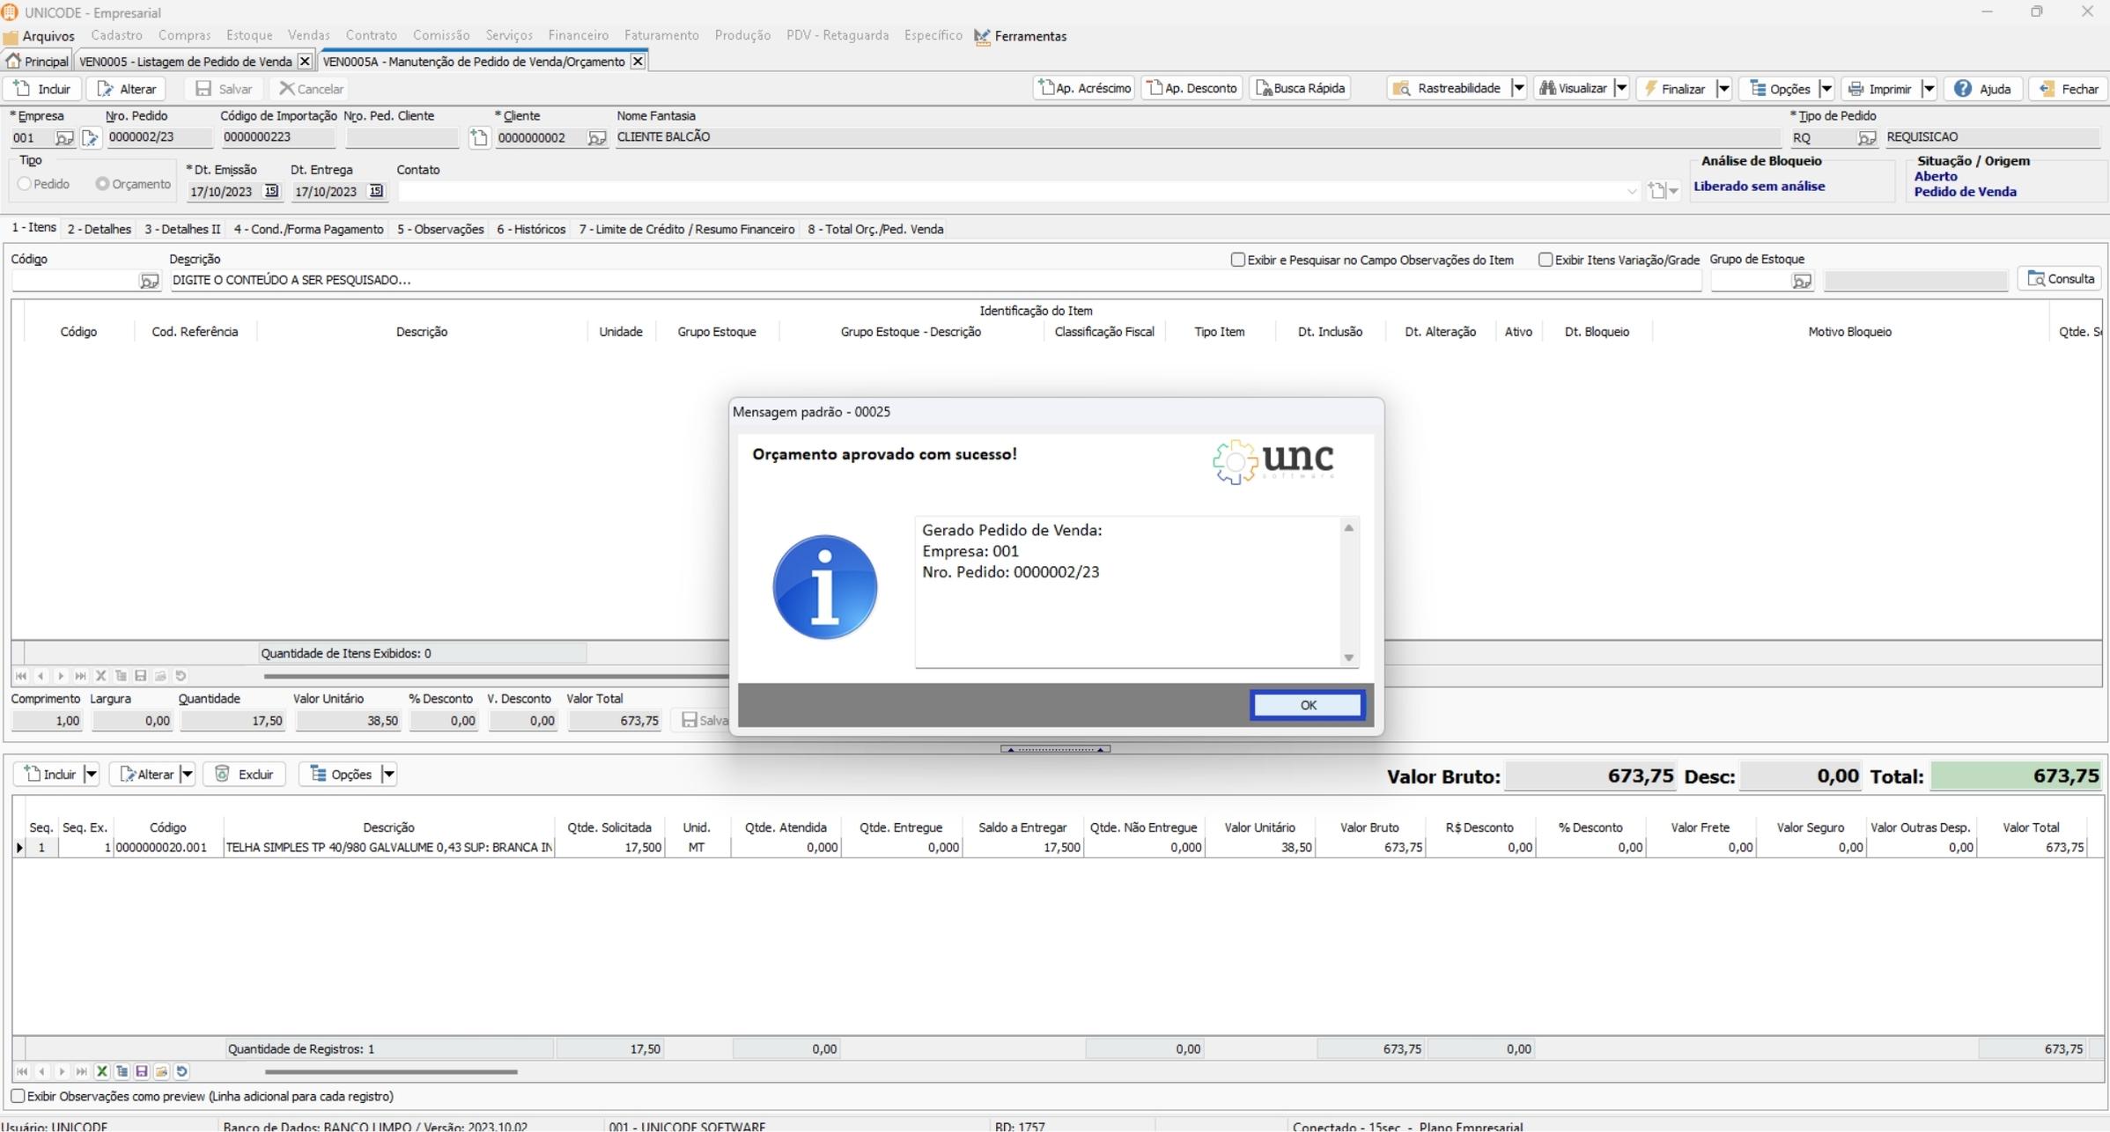Image resolution: width=2110 pixels, height=1132 pixels.
Task: Click the Consulta search button
Action: click(2060, 279)
